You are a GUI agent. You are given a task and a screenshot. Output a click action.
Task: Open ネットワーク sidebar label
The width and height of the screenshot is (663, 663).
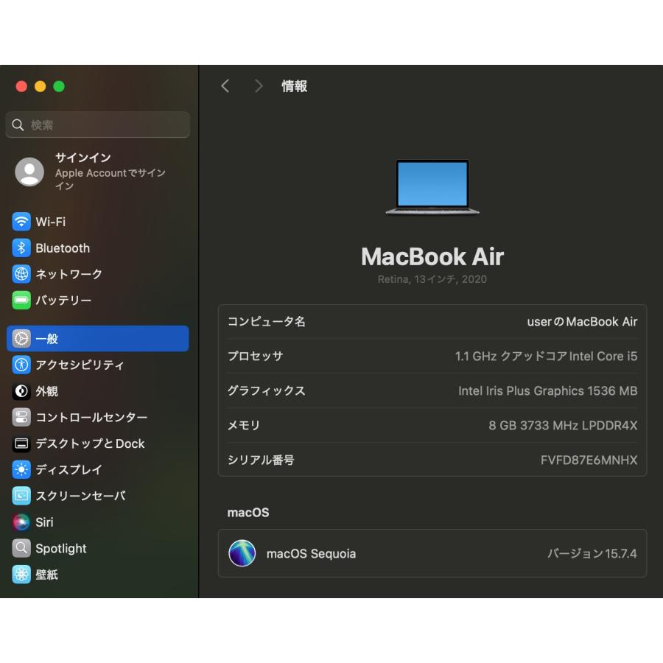coord(69,274)
